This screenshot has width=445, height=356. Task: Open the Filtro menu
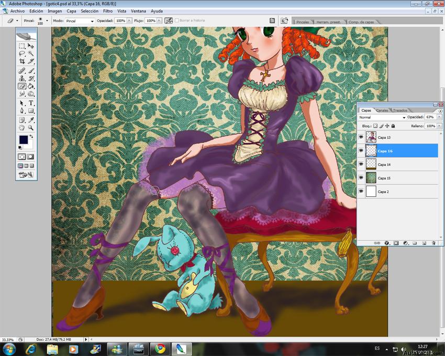pos(108,11)
